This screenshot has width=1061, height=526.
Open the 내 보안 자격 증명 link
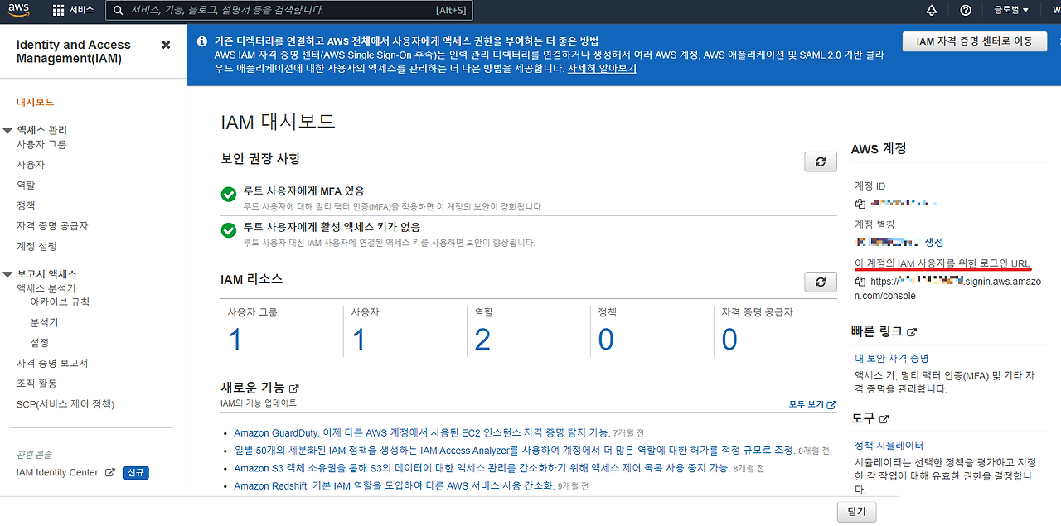[x=892, y=359]
